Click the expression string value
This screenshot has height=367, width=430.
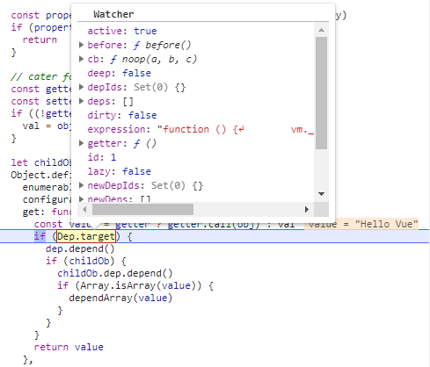tap(236, 129)
